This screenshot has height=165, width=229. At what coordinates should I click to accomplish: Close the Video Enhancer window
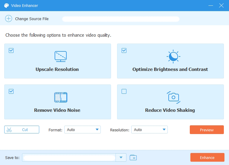click(221, 5)
